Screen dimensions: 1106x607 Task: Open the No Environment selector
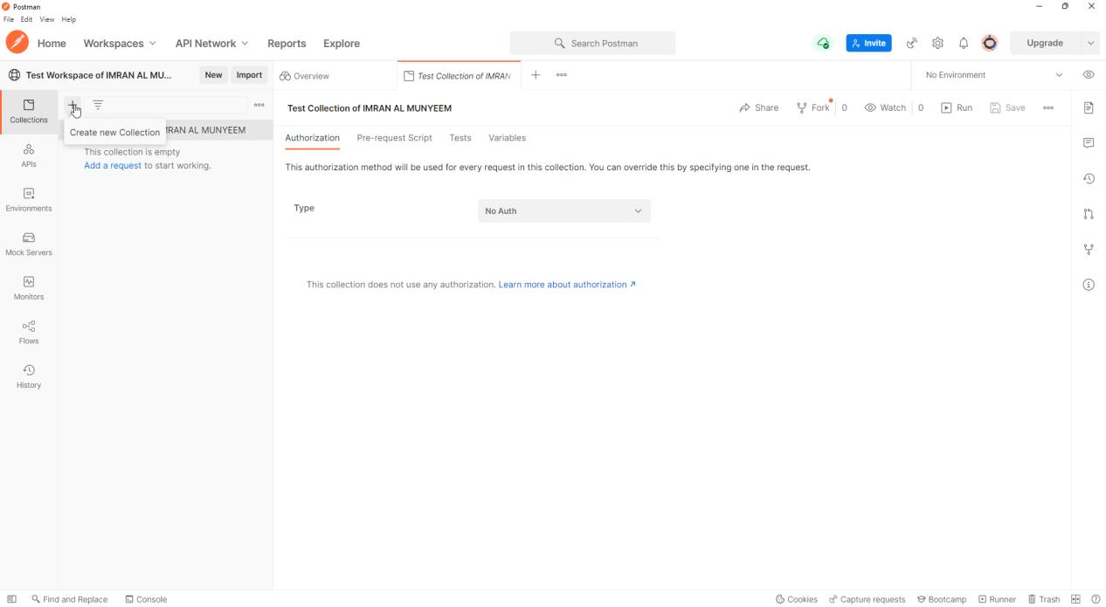click(x=994, y=75)
